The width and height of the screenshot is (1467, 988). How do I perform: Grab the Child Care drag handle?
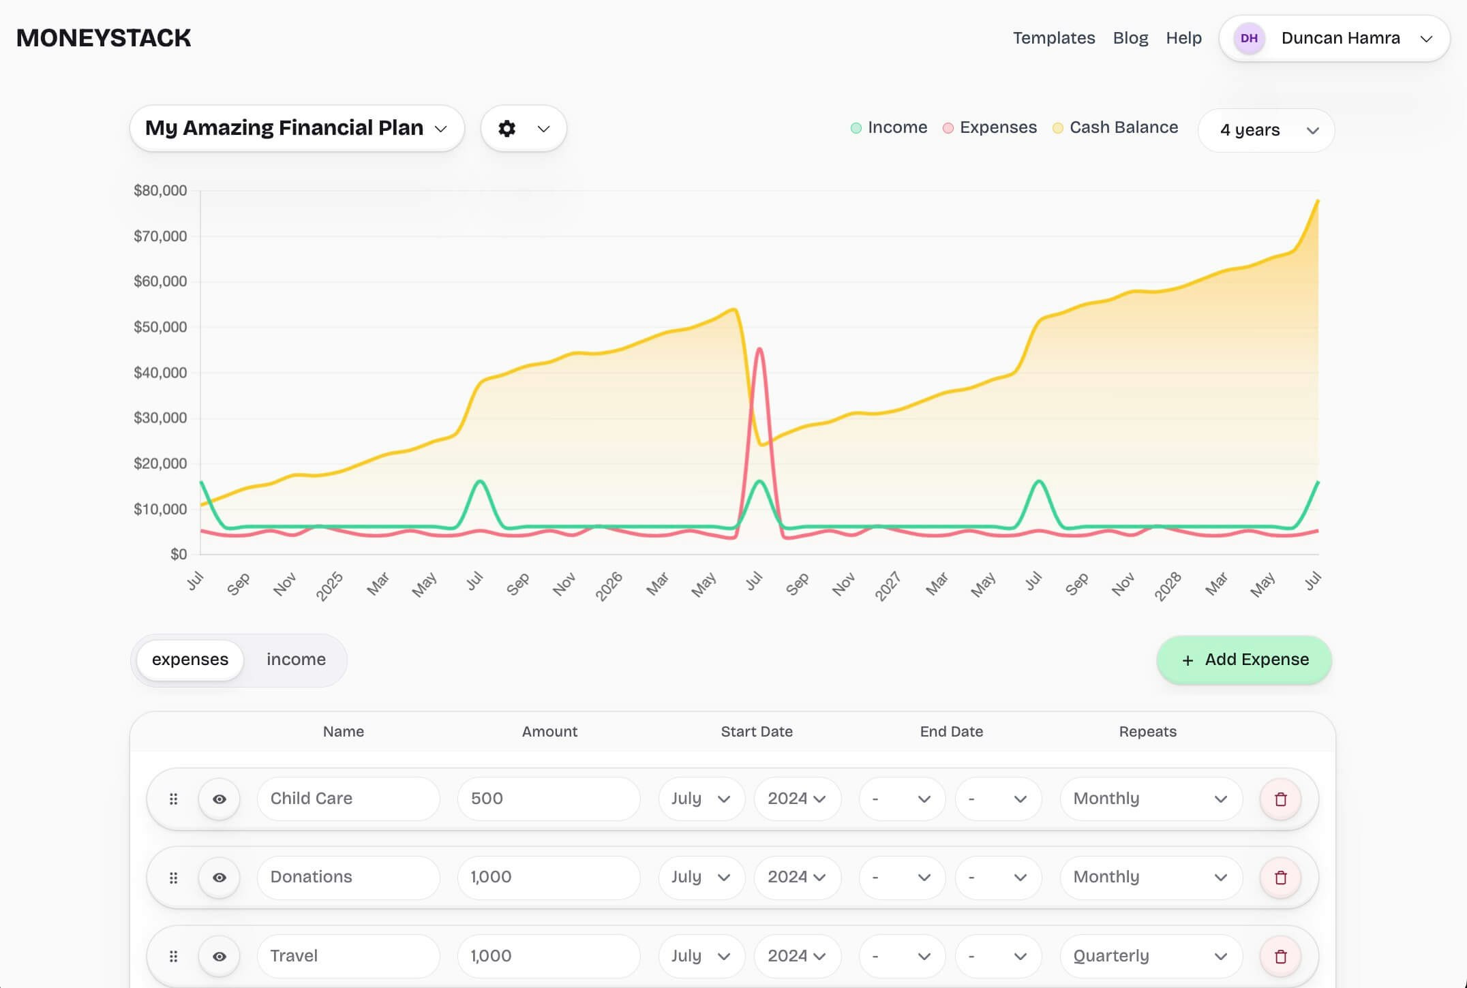(x=173, y=799)
